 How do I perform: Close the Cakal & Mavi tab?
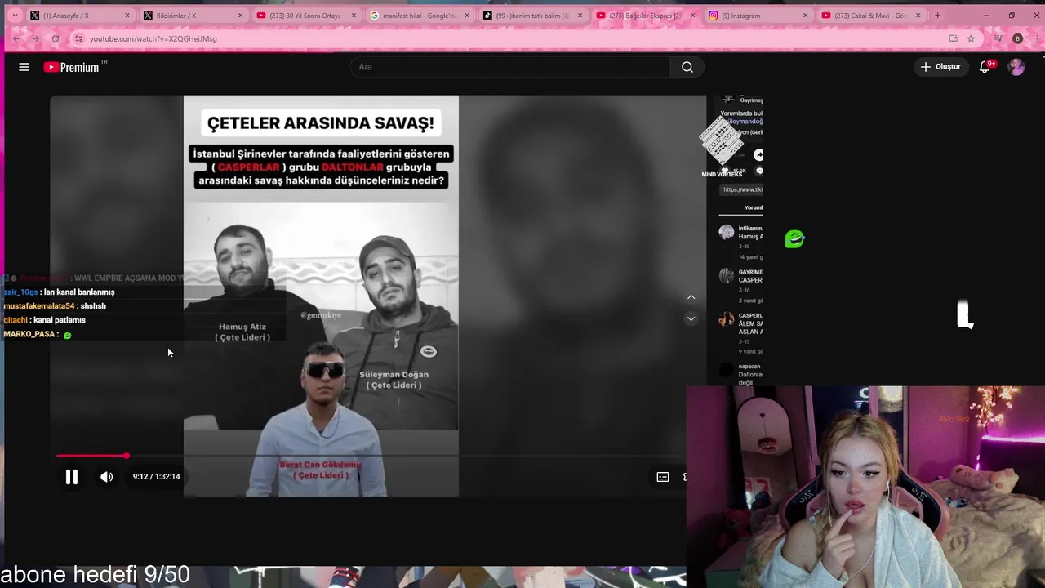tap(918, 16)
